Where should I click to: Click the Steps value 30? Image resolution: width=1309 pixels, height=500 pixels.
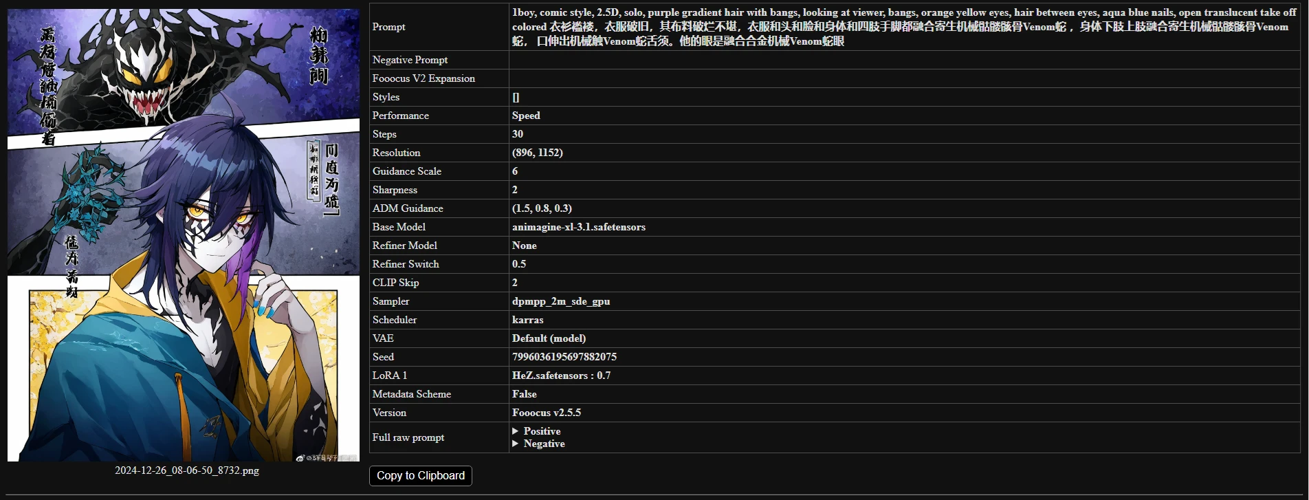tap(518, 134)
